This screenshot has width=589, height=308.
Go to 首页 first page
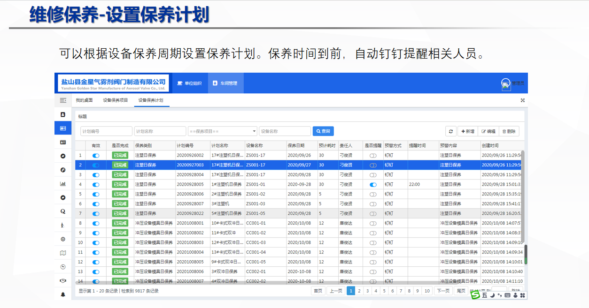318,291
